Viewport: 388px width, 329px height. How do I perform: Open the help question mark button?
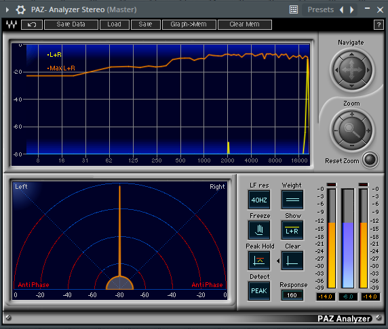(379, 24)
